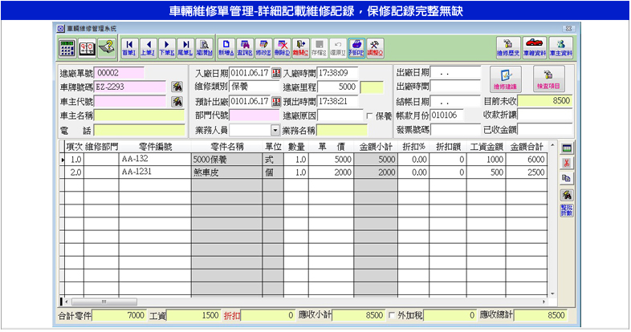631x332 pixels.
Task: Click the 維修建議 button
Action: 506,79
